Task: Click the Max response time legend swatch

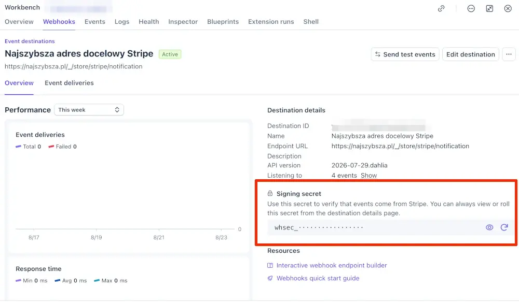Action: 97,281
